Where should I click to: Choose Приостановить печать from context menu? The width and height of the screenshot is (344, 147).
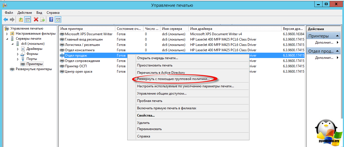pyautogui.click(x=189, y=65)
